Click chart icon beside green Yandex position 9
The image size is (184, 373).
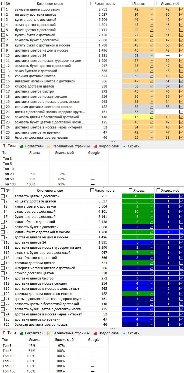pyautogui.click(x=152, y=207)
